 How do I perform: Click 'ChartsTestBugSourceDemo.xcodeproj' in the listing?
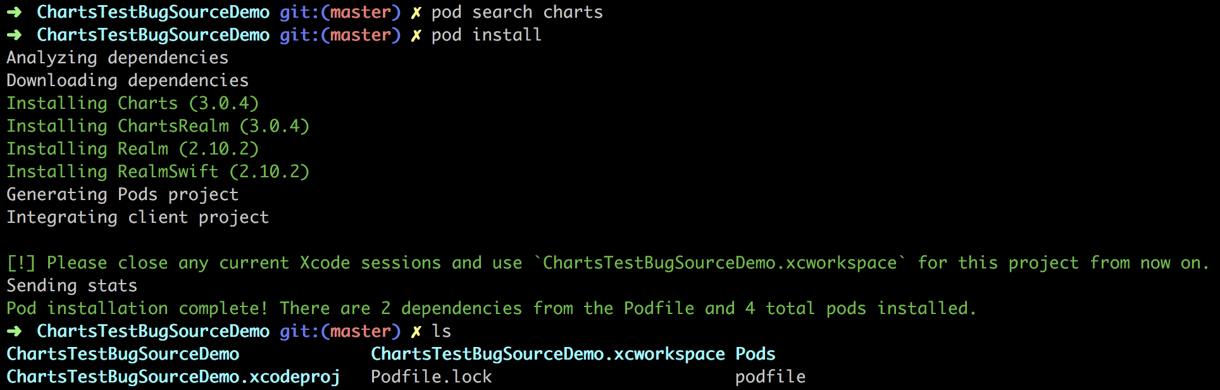tap(173, 377)
